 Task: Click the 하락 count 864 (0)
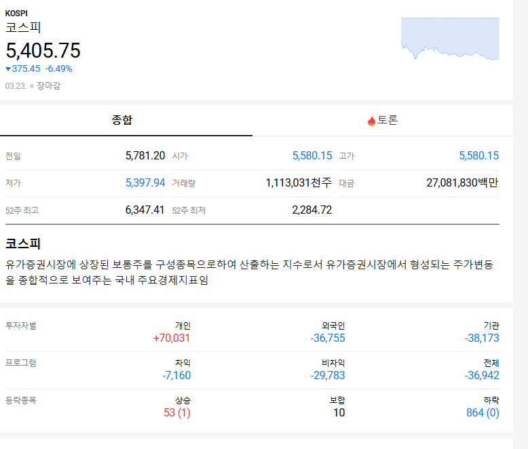tap(483, 412)
